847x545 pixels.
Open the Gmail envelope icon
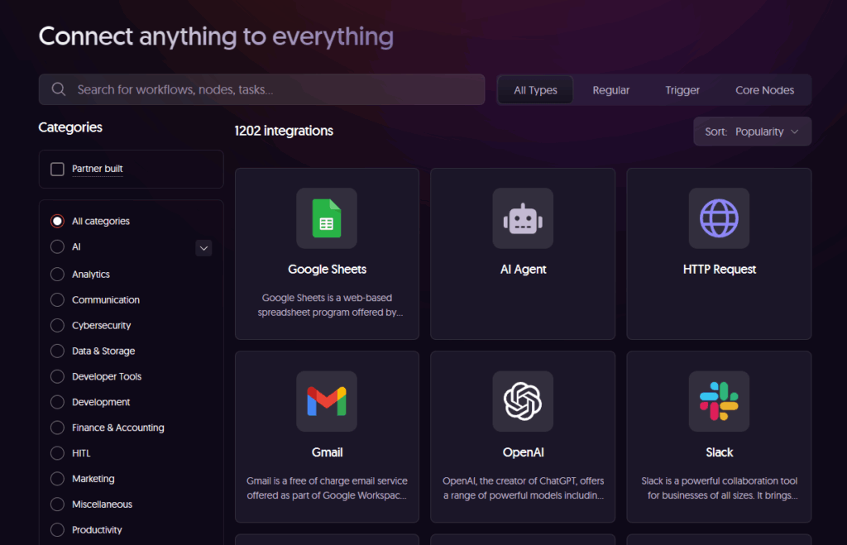[x=327, y=401]
